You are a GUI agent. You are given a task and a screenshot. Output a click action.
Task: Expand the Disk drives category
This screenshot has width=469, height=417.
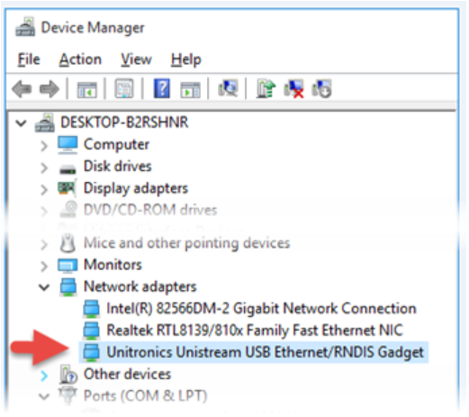(44, 168)
